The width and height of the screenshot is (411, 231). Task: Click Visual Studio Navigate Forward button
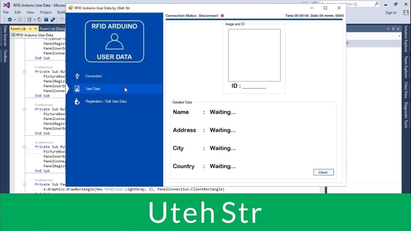pyautogui.click(x=20, y=20)
